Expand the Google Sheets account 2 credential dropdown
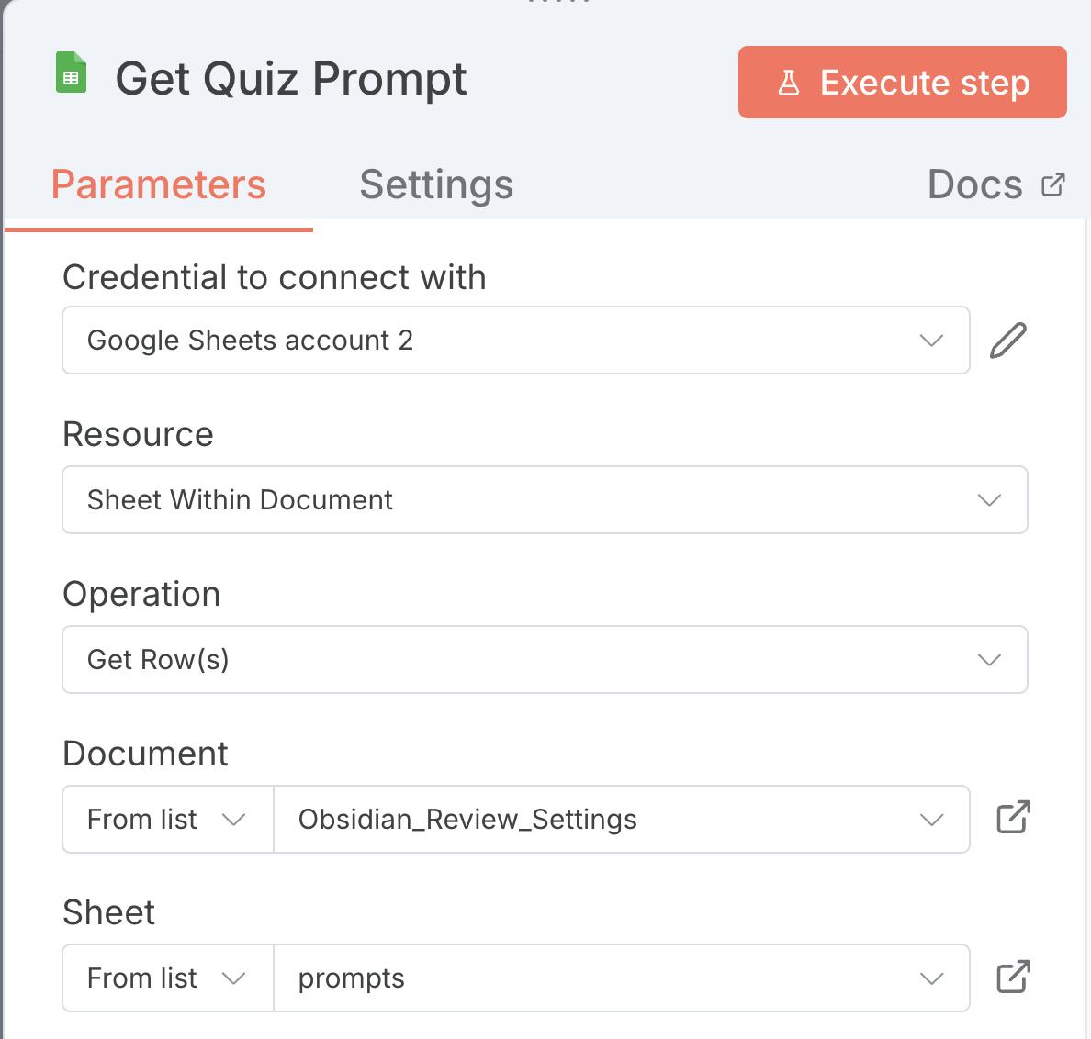The width and height of the screenshot is (1091, 1039). pyautogui.click(x=515, y=341)
